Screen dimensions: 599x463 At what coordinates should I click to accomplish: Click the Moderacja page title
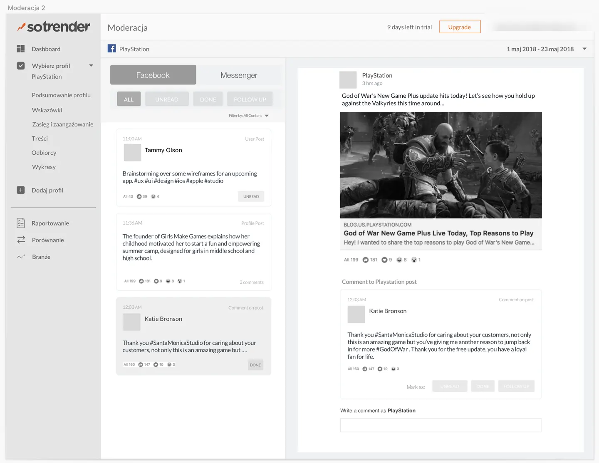[127, 27]
